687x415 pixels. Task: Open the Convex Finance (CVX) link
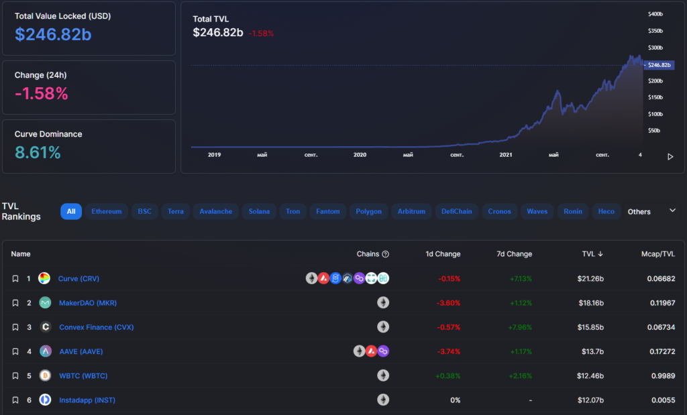pyautogui.click(x=96, y=327)
